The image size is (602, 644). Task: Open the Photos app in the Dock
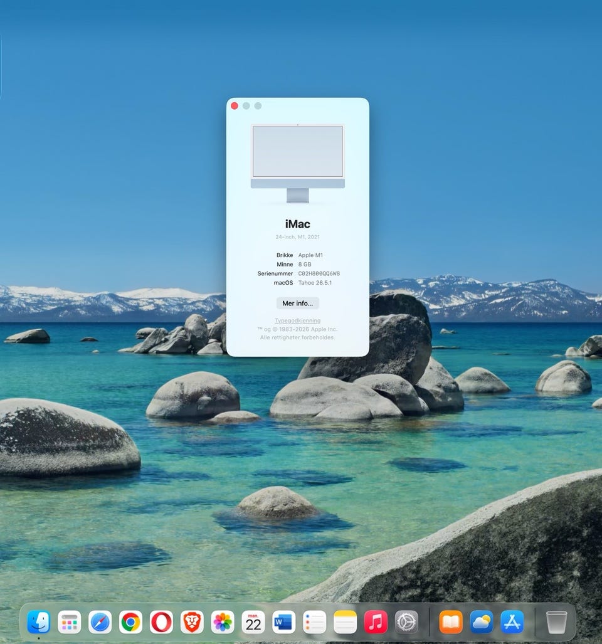[223, 622]
